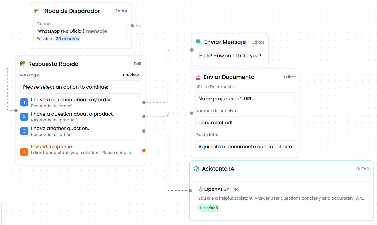Click the eye Edit button on Asistente IA
This screenshot has height=225, width=377.
(x=363, y=169)
